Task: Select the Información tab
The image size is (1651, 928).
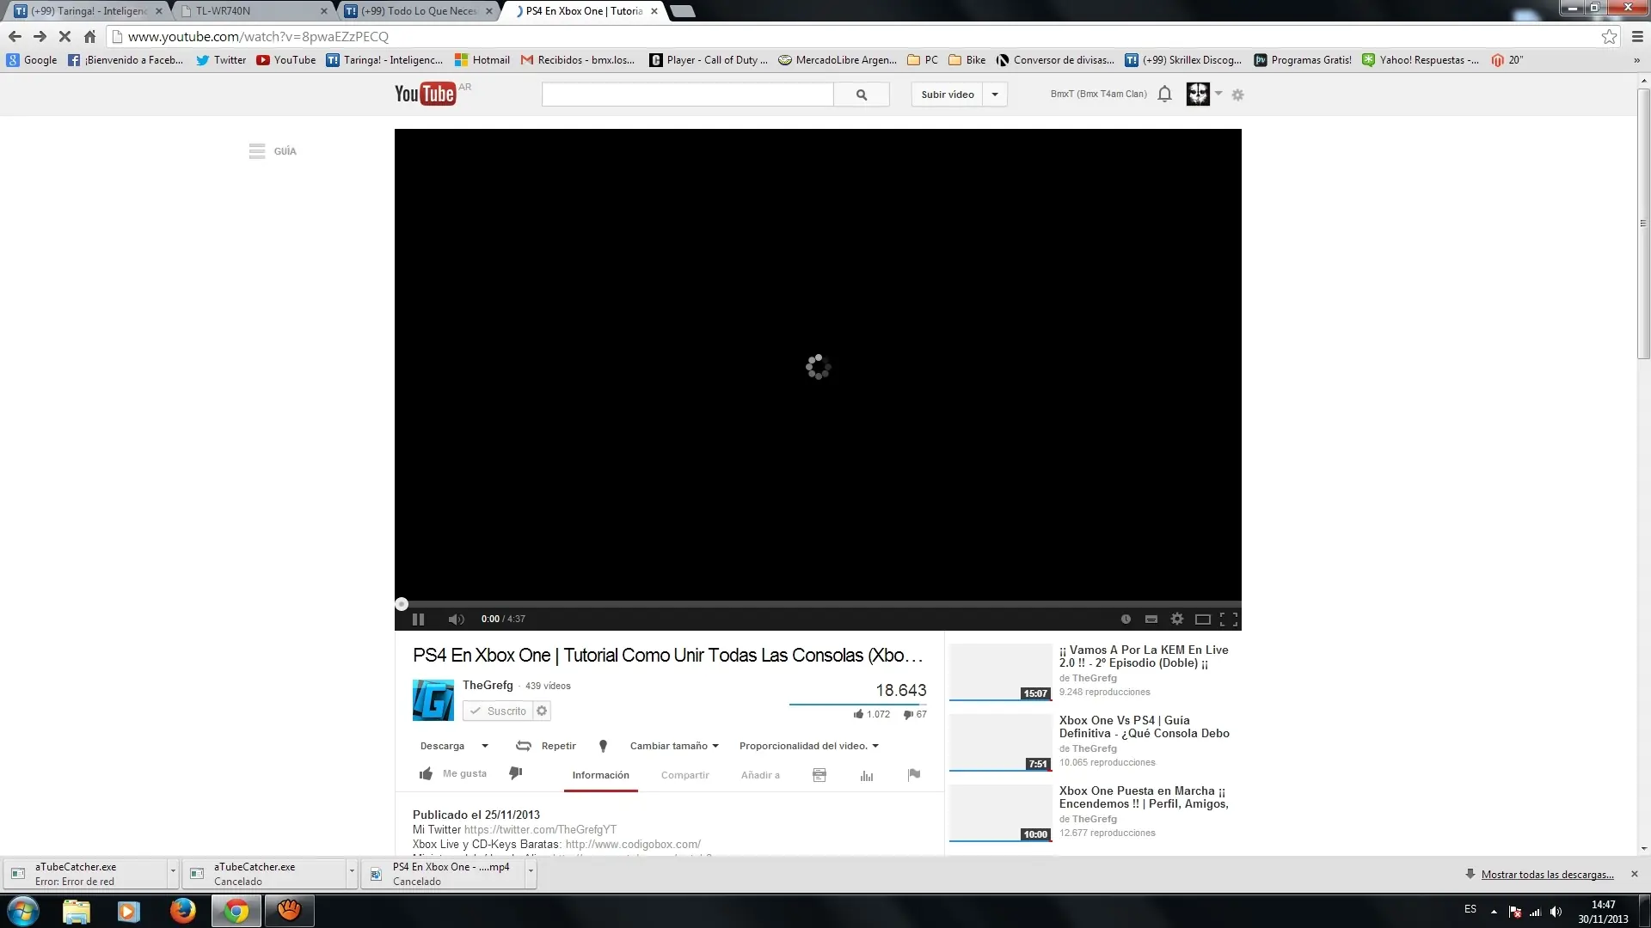Action: coord(601,775)
